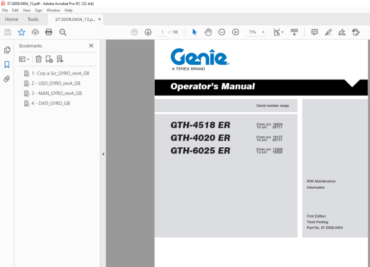Select the 57.0009.0404_13.p... document tab
The width and height of the screenshot is (370, 267).
75,19
